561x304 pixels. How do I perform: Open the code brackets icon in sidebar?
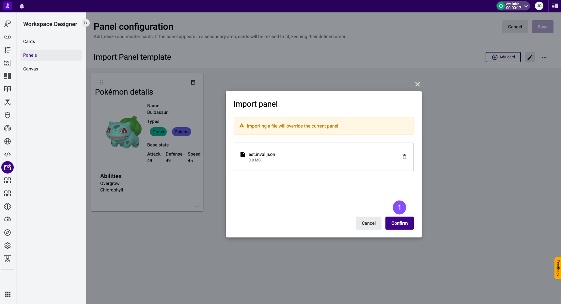pyautogui.click(x=8, y=154)
